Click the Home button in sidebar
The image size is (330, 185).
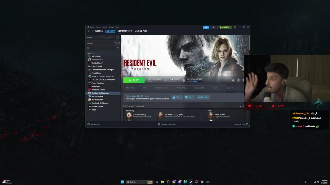[x=101, y=37]
